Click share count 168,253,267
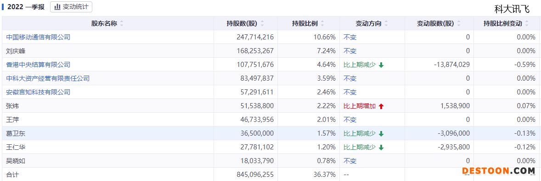The height and width of the screenshot is (181, 541). tap(255, 51)
